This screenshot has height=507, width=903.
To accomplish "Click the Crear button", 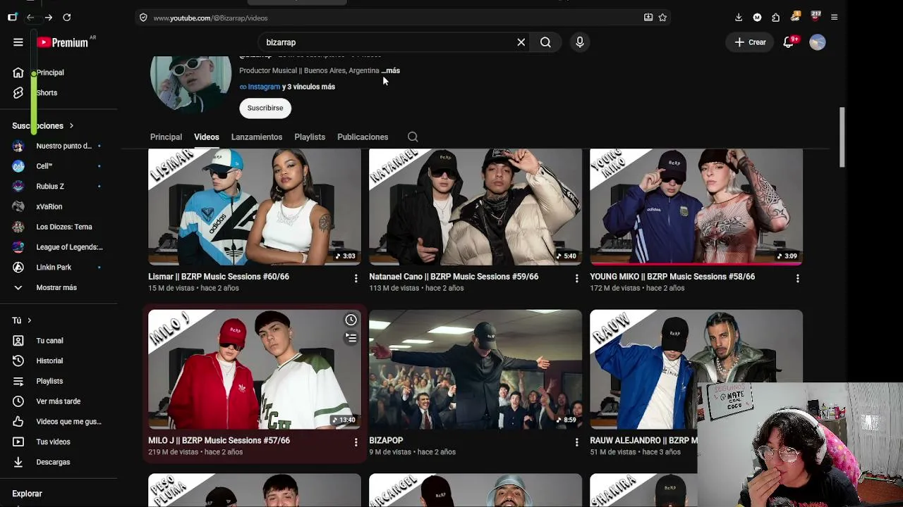I will (750, 42).
